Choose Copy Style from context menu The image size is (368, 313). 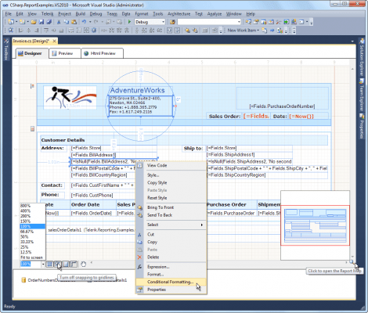171,182
